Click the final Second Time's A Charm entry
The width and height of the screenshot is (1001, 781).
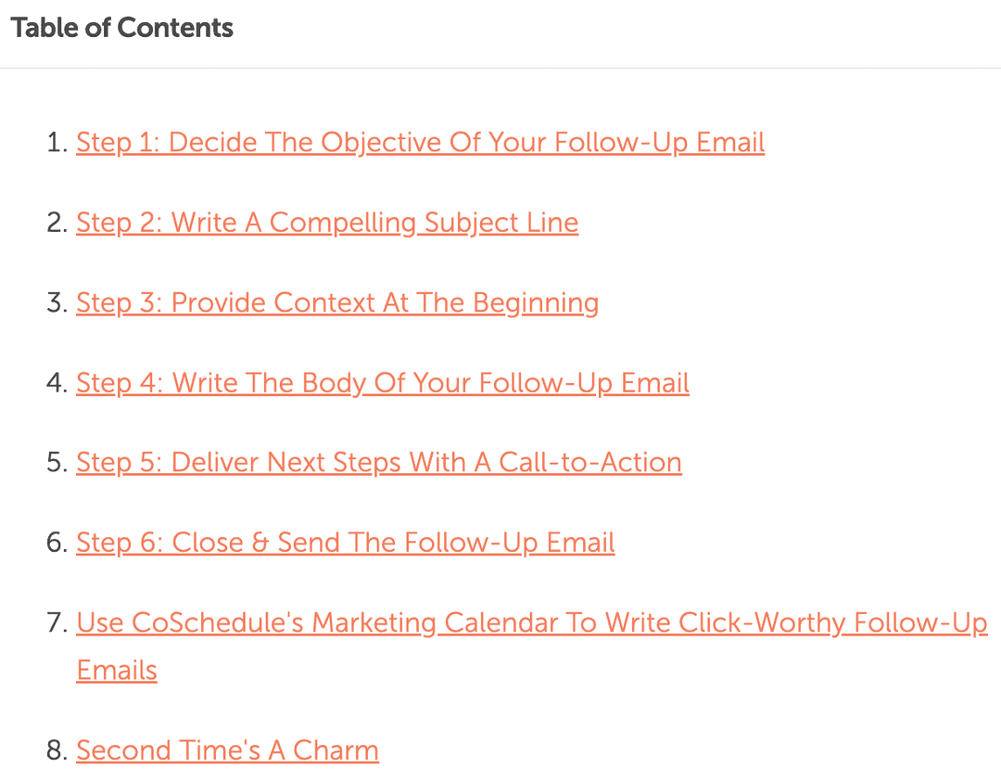click(x=227, y=749)
